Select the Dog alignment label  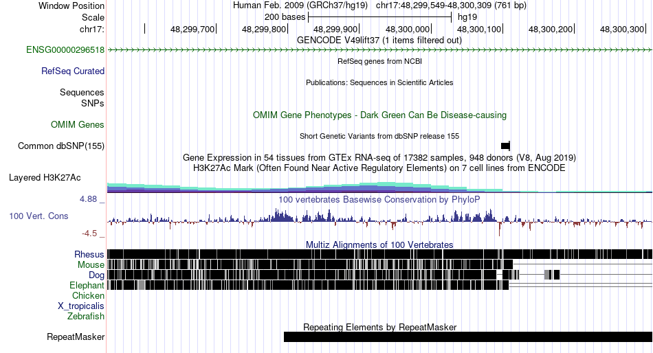pyautogui.click(x=96, y=275)
